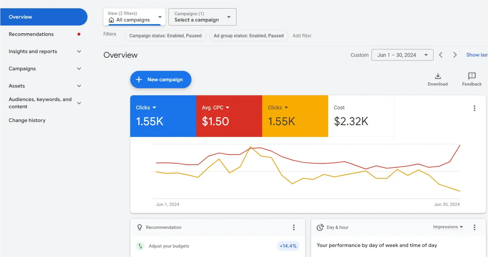This screenshot has height=257, width=488.
Task: Click the Adjust your budgets recommendation
Action: coord(169,246)
